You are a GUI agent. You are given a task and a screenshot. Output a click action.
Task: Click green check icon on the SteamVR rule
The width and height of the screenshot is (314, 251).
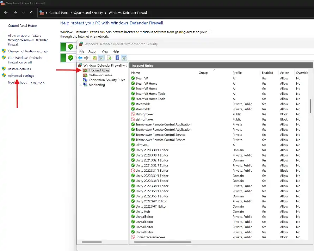(133, 78)
